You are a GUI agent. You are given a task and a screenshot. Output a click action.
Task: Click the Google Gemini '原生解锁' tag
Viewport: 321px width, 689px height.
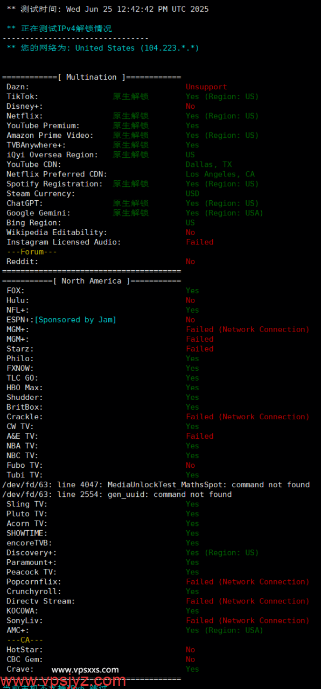pos(131,213)
